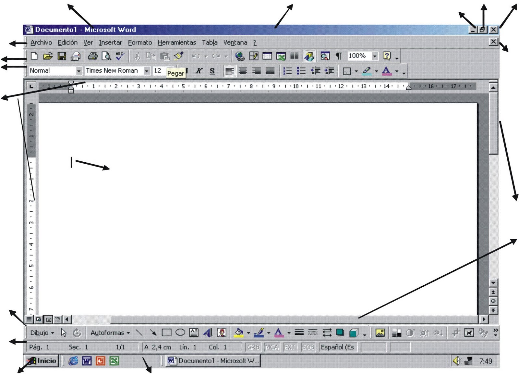Expand the borders dropdown arrow
The width and height of the screenshot is (519, 374).
point(356,71)
